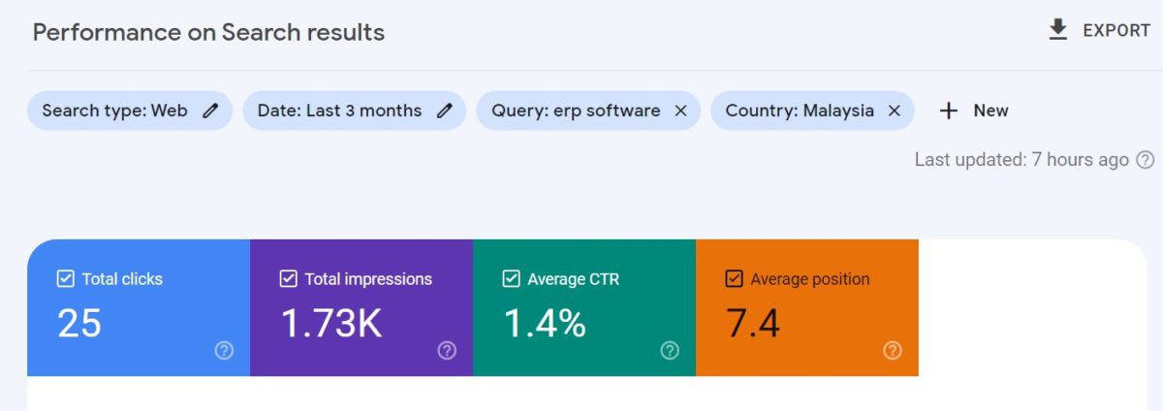Open the Search type: Web filter
1163x411 pixels.
pyautogui.click(x=114, y=111)
